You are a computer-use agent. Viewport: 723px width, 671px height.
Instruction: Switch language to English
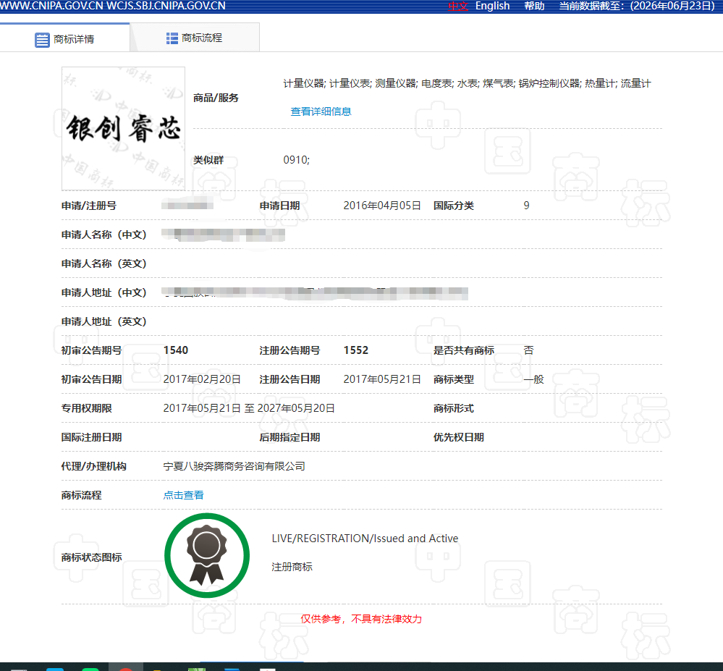point(492,6)
